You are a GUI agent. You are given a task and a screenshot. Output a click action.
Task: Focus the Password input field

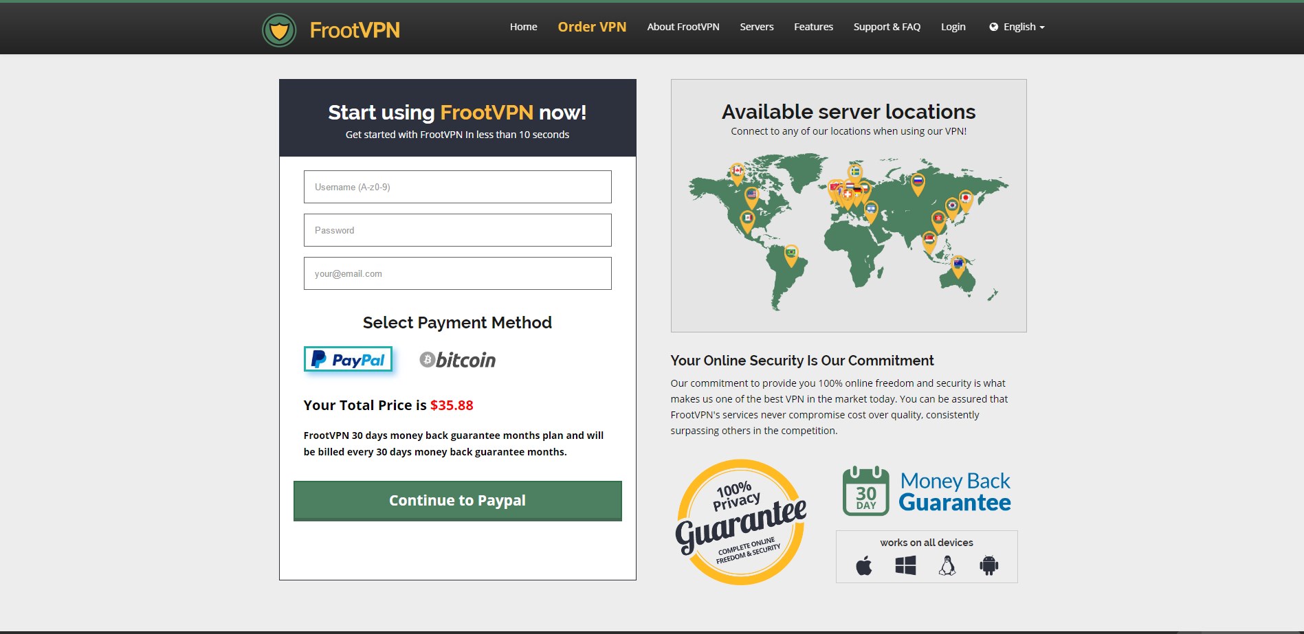point(458,230)
